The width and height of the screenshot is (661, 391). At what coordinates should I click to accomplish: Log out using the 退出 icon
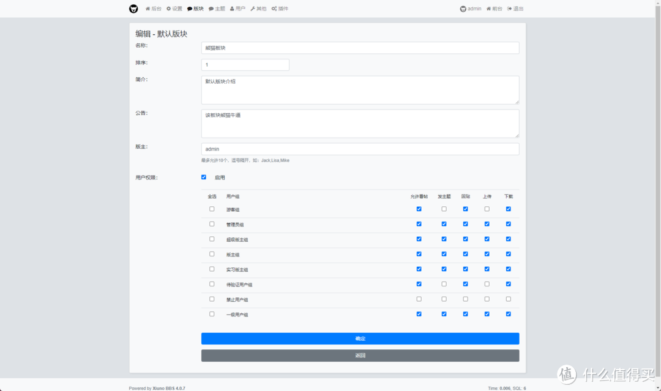click(509, 9)
